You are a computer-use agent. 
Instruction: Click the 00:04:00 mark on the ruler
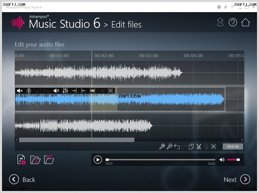click(x=193, y=56)
